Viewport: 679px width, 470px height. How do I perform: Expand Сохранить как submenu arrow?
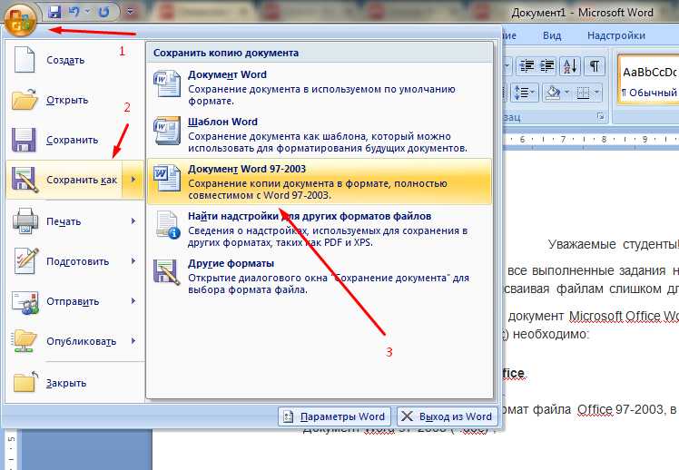pyautogui.click(x=133, y=180)
